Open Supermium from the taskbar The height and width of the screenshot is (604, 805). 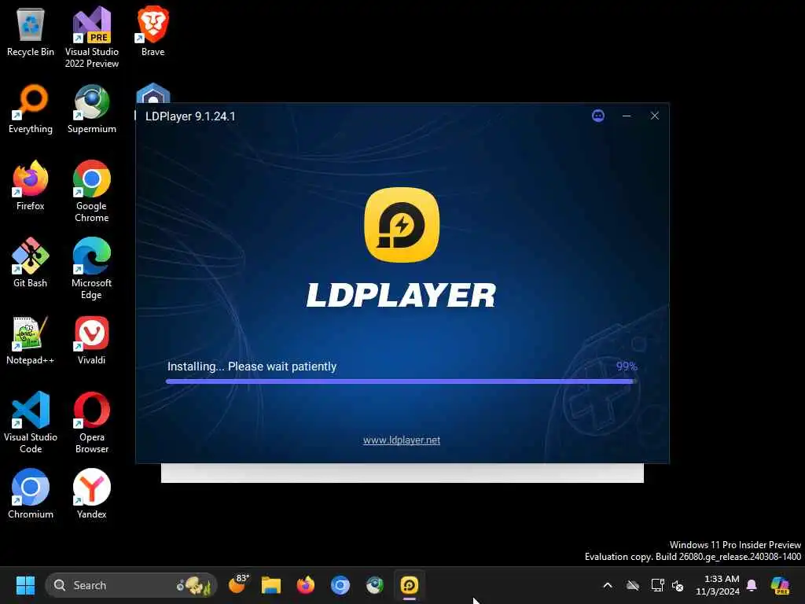(375, 585)
